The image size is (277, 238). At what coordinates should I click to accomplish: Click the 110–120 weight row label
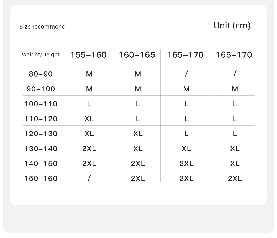click(41, 119)
